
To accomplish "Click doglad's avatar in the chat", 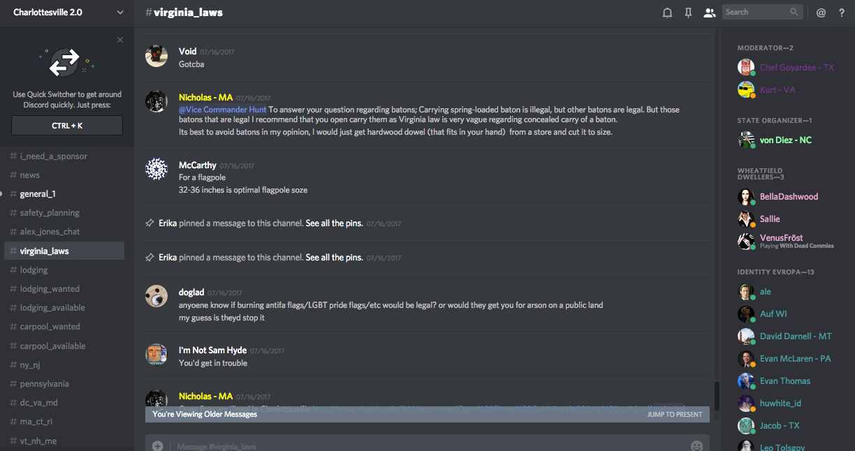I will pos(156,296).
